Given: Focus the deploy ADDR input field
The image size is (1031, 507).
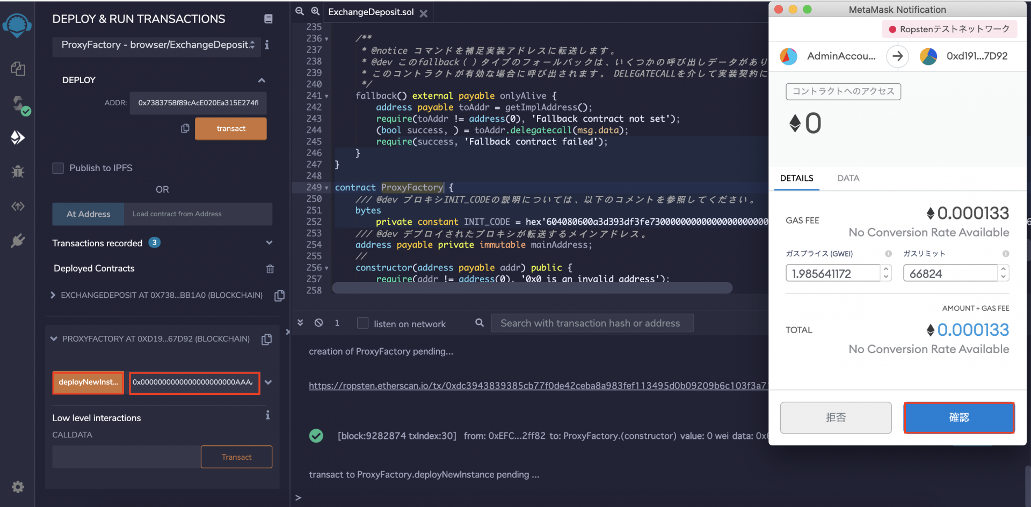Looking at the screenshot, I should (x=198, y=103).
